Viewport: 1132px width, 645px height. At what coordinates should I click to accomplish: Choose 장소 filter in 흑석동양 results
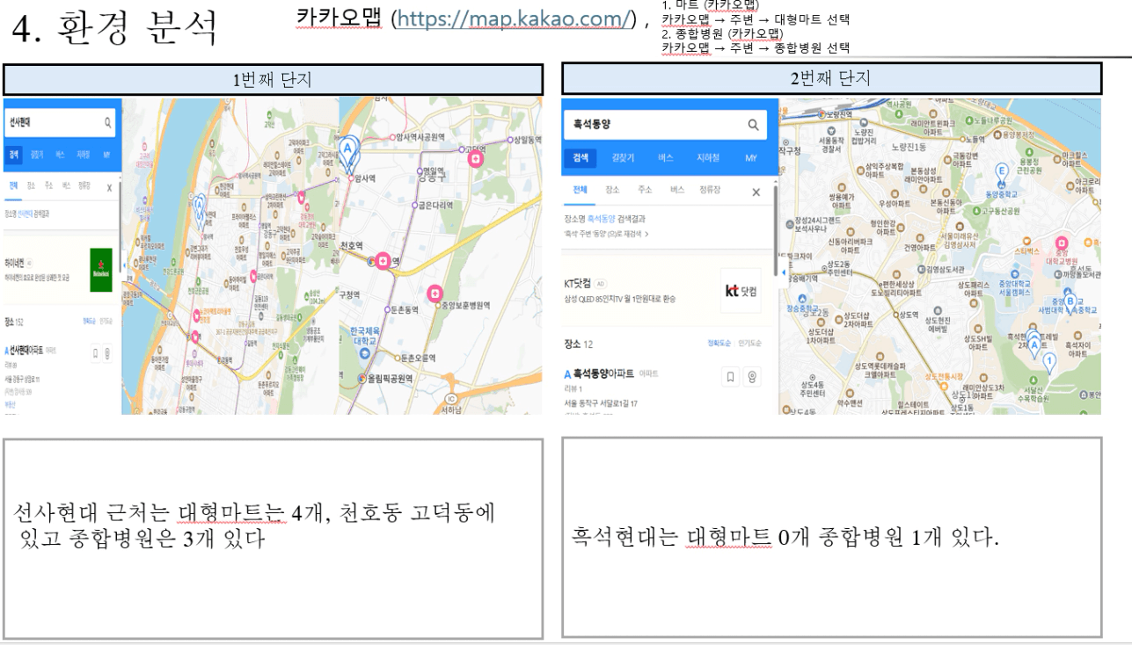click(x=610, y=191)
